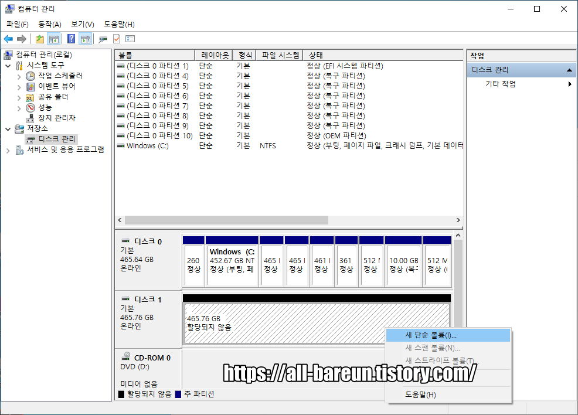Click 기타 작업 in the actions pane
This screenshot has height=415, width=578.
pyautogui.click(x=500, y=84)
